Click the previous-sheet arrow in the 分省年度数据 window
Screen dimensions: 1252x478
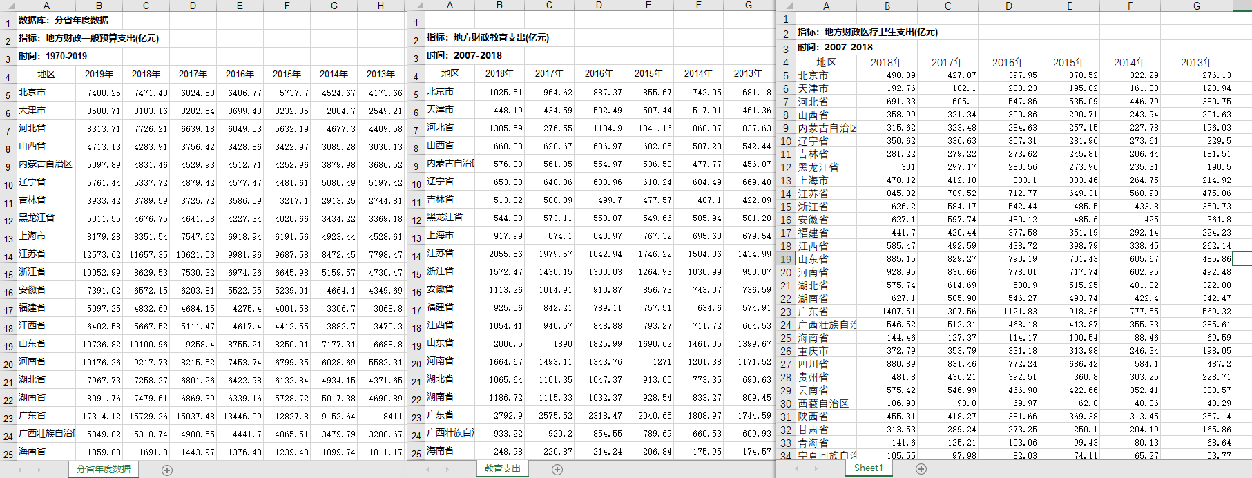[x=19, y=470]
